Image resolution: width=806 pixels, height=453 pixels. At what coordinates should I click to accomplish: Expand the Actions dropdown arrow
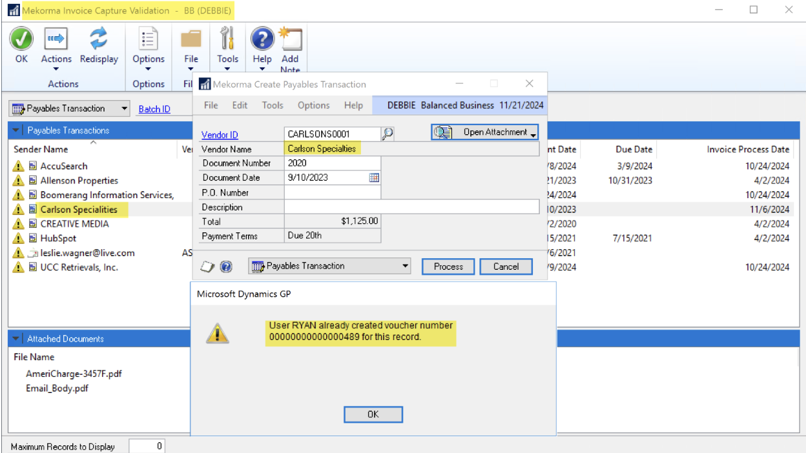pos(56,69)
